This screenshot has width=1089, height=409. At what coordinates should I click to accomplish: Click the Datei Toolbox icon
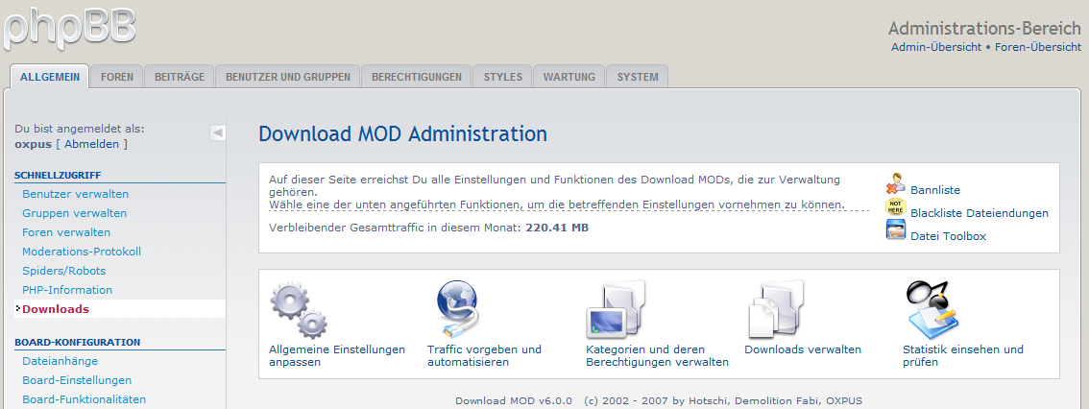point(896,229)
